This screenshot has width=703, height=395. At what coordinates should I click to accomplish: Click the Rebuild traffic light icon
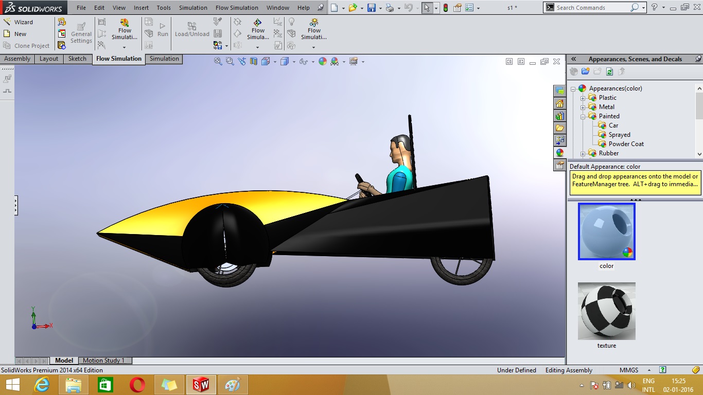(x=445, y=8)
